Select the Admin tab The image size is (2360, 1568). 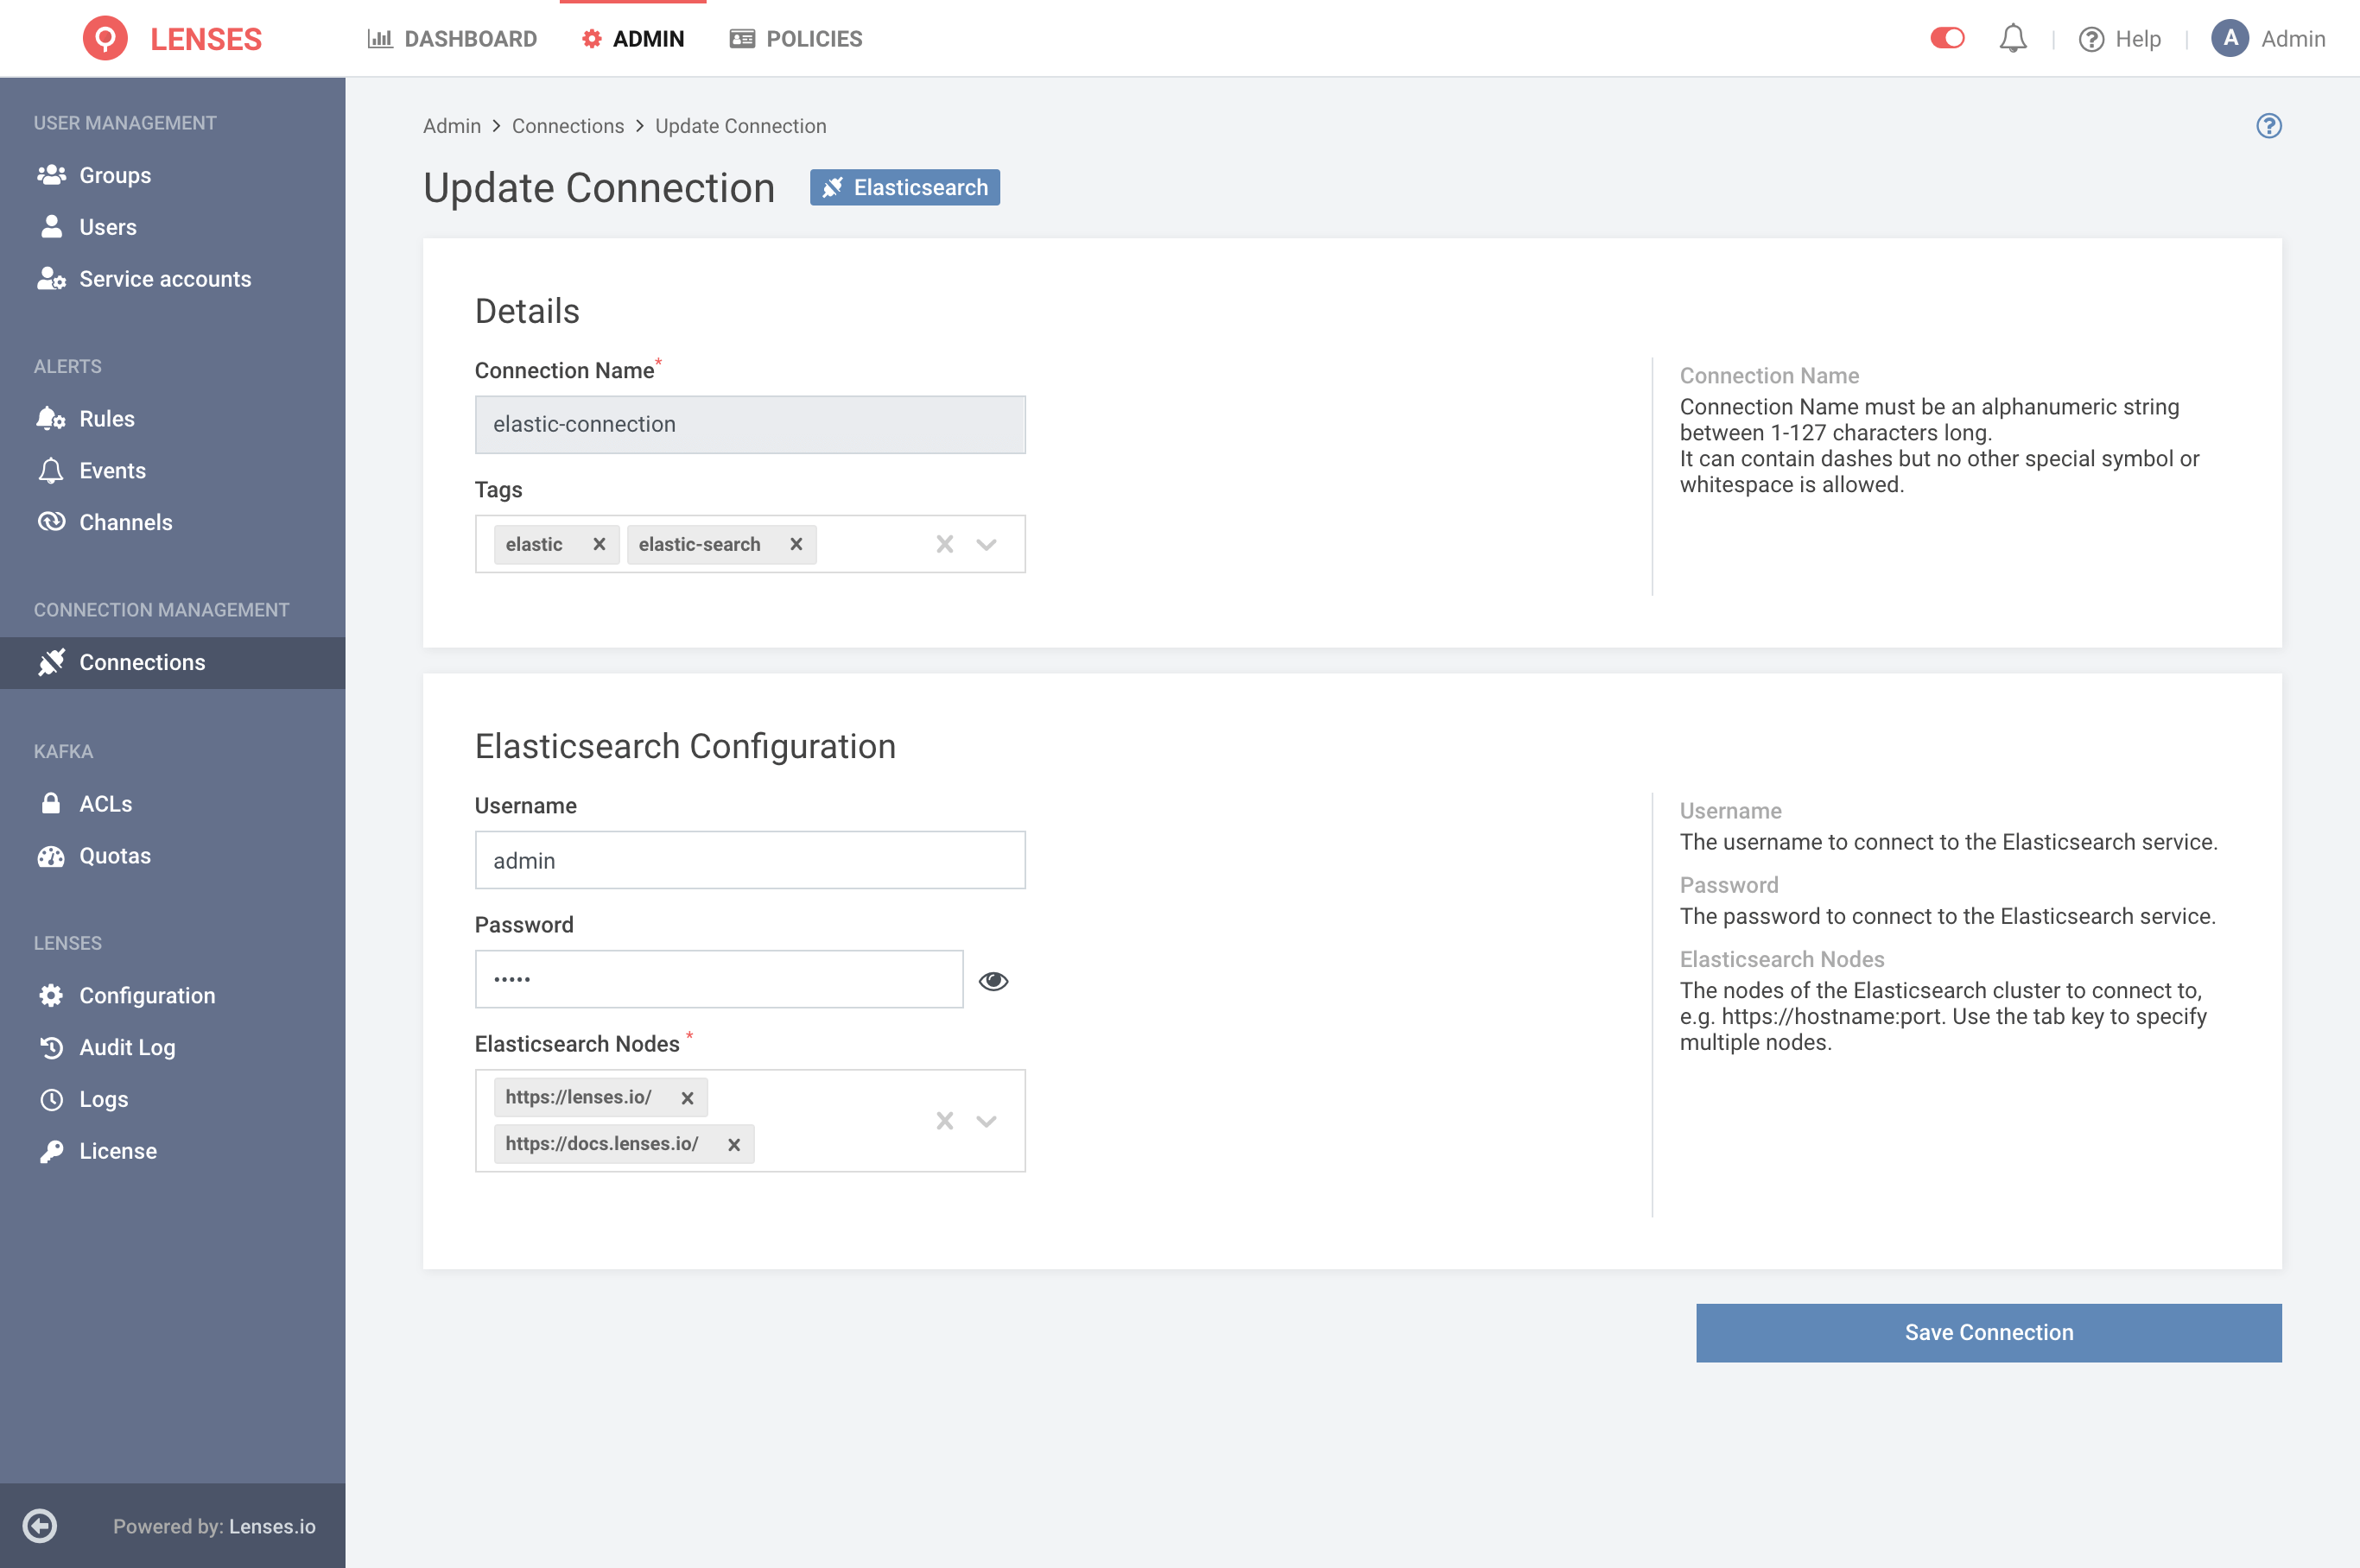point(633,39)
